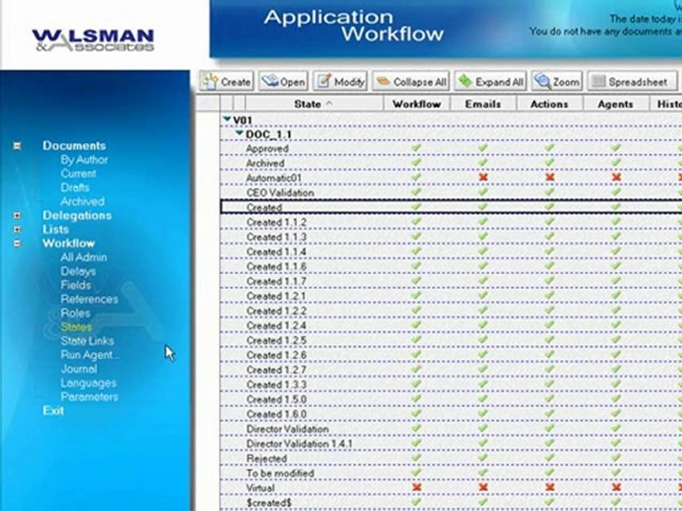Open Roles under Workflow
The height and width of the screenshot is (511, 682).
(75, 313)
